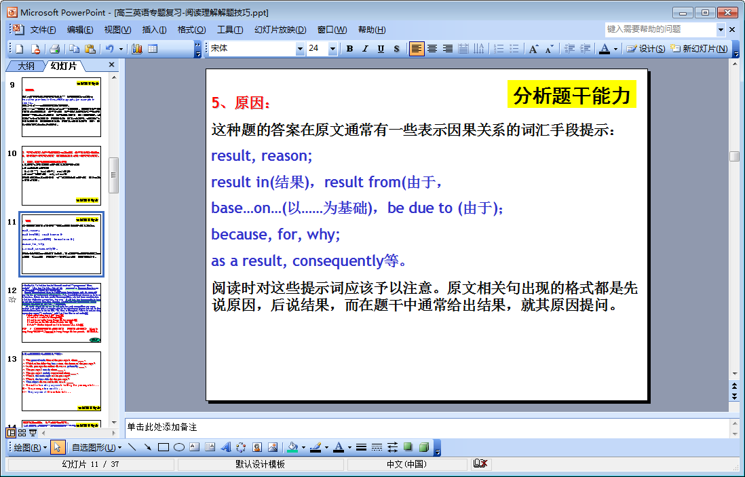Screen dimensions: 745x477
Task: Decrease the font size
Action: [549, 48]
